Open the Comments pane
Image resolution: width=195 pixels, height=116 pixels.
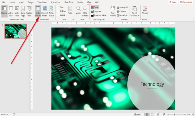pyautogui.click(x=186, y=2)
